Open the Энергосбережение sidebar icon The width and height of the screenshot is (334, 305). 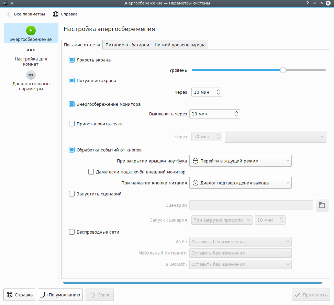click(x=31, y=31)
